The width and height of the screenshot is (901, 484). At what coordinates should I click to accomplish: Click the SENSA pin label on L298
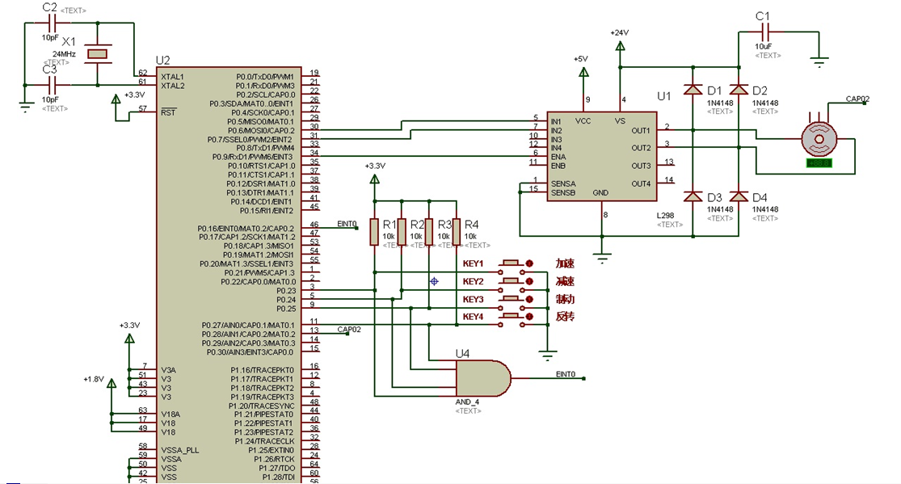[563, 183]
